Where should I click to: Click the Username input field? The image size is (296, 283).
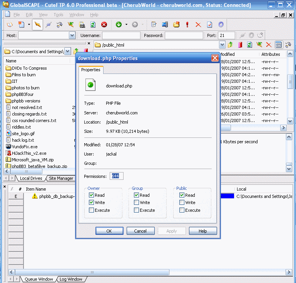(121, 35)
